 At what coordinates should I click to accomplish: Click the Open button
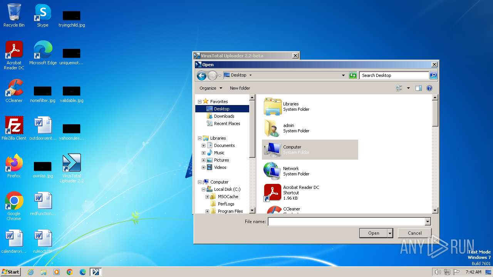click(374, 233)
